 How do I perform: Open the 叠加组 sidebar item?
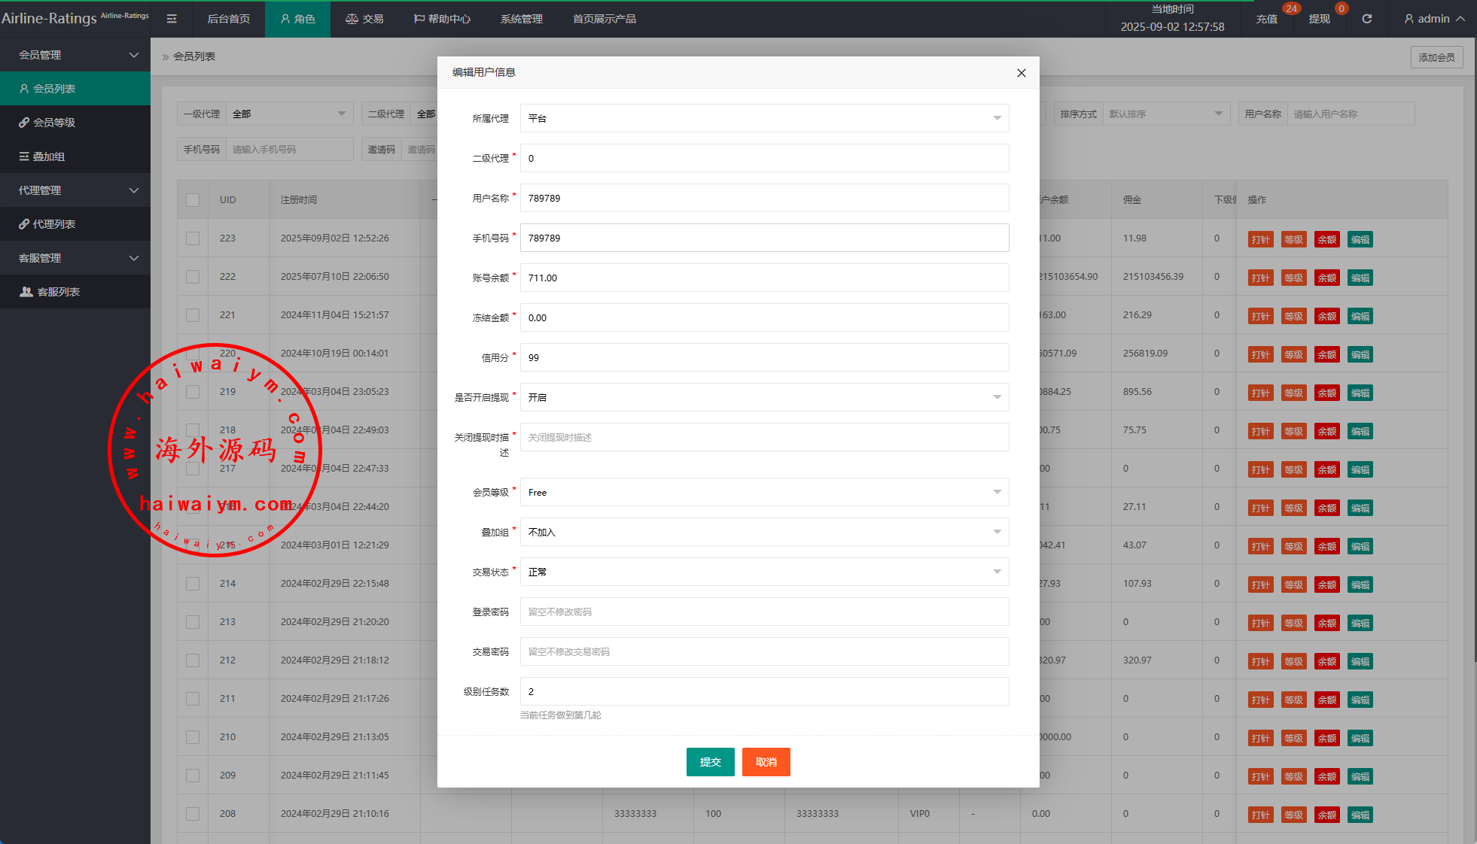pos(48,156)
